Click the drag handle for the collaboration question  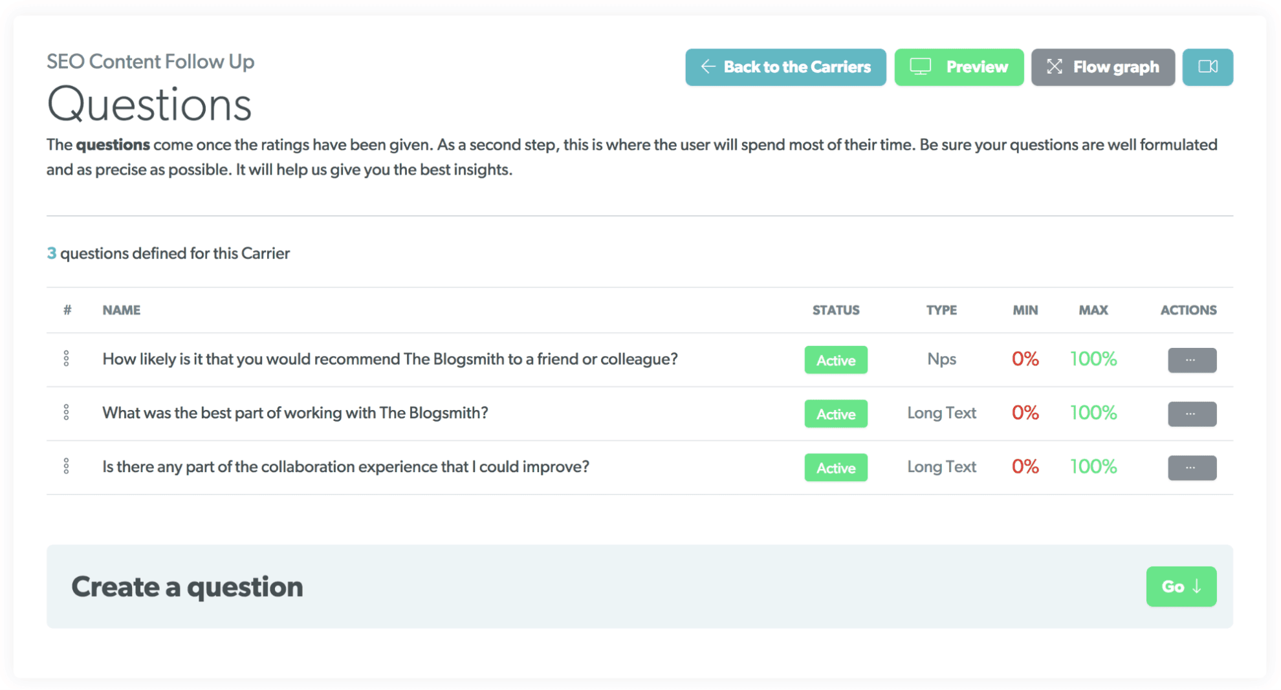tap(67, 466)
